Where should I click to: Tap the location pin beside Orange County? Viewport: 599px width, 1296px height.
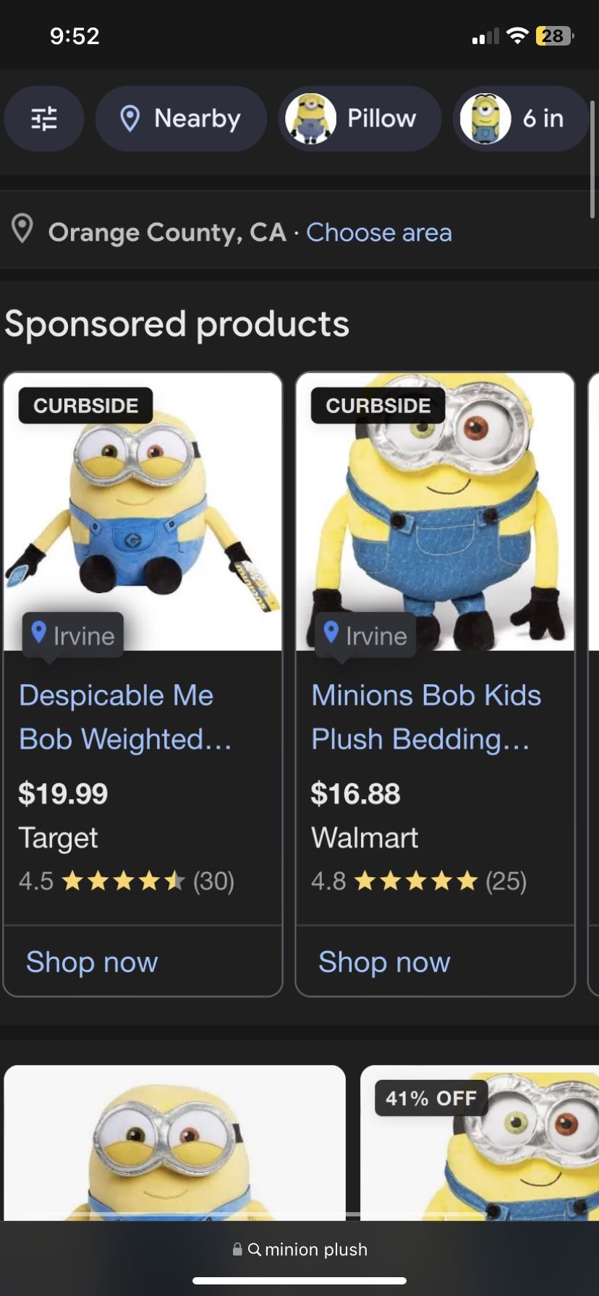tap(23, 229)
